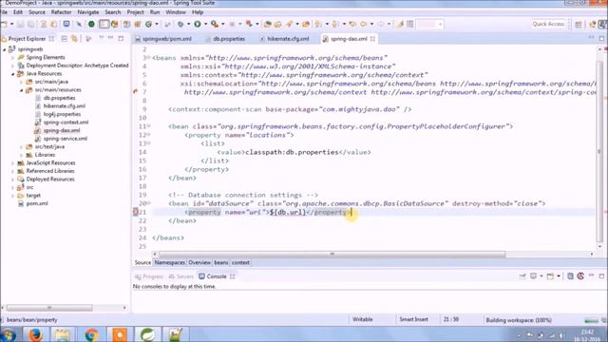Expand the Libraries node
608x342 pixels.
pos(21,155)
